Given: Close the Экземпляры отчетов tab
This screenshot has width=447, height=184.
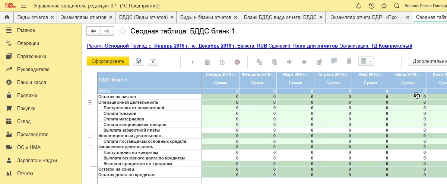Looking at the screenshot, I should click(111, 17).
